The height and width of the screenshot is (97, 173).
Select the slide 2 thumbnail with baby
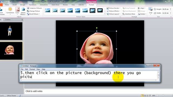point(11,51)
